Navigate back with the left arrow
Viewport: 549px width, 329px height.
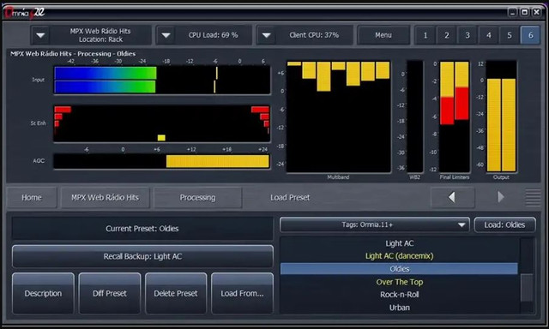coord(452,197)
